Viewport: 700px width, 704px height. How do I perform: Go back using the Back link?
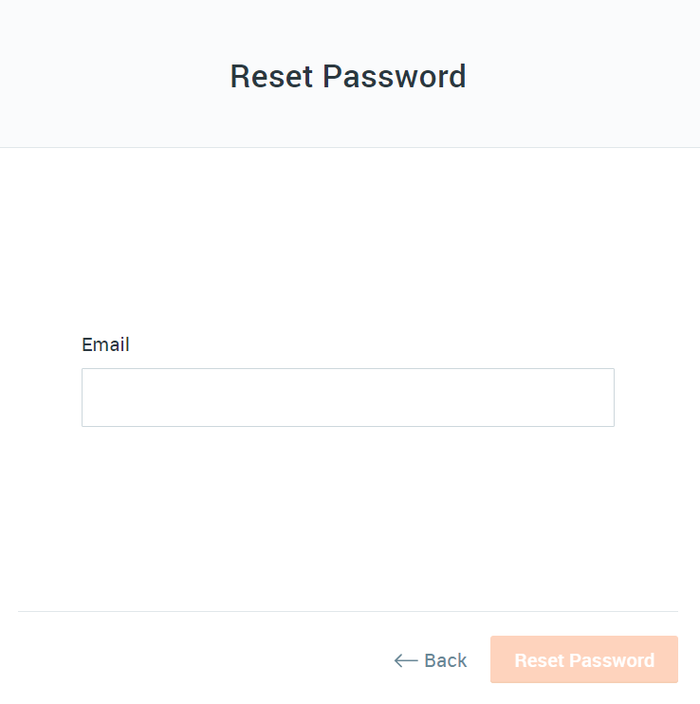[x=431, y=660]
